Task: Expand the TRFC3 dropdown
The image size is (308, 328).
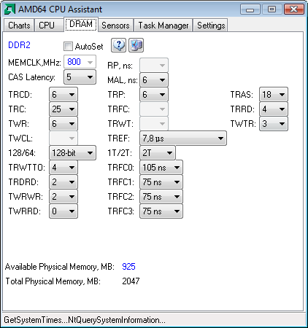Action: coord(161,211)
